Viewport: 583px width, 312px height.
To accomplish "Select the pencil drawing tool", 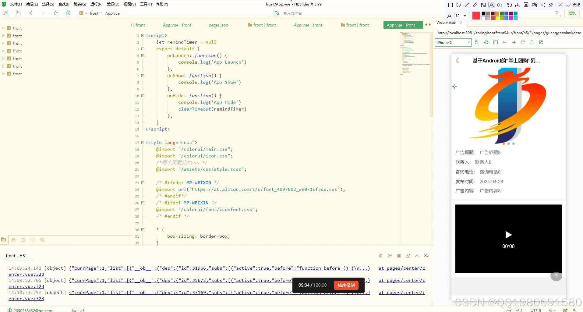I will (x=475, y=5).
